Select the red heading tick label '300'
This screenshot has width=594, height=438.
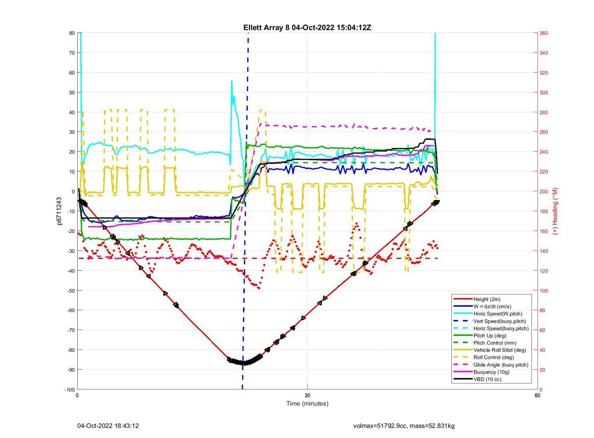[x=544, y=93]
